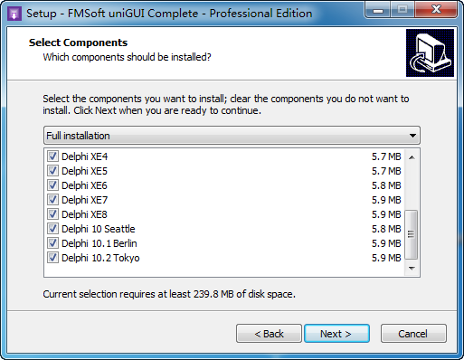The width and height of the screenshot is (464, 360).
Task: Select the 'Delphi 10.2 Tokyo' label text
Action: coord(100,258)
